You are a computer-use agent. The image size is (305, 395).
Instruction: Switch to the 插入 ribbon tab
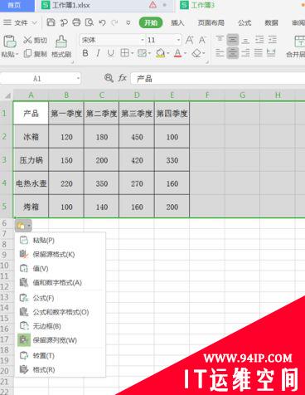coord(177,22)
